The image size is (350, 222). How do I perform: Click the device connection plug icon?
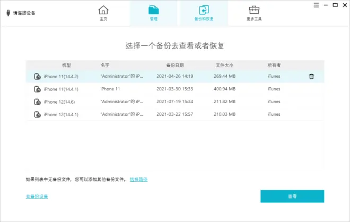coord(8,13)
